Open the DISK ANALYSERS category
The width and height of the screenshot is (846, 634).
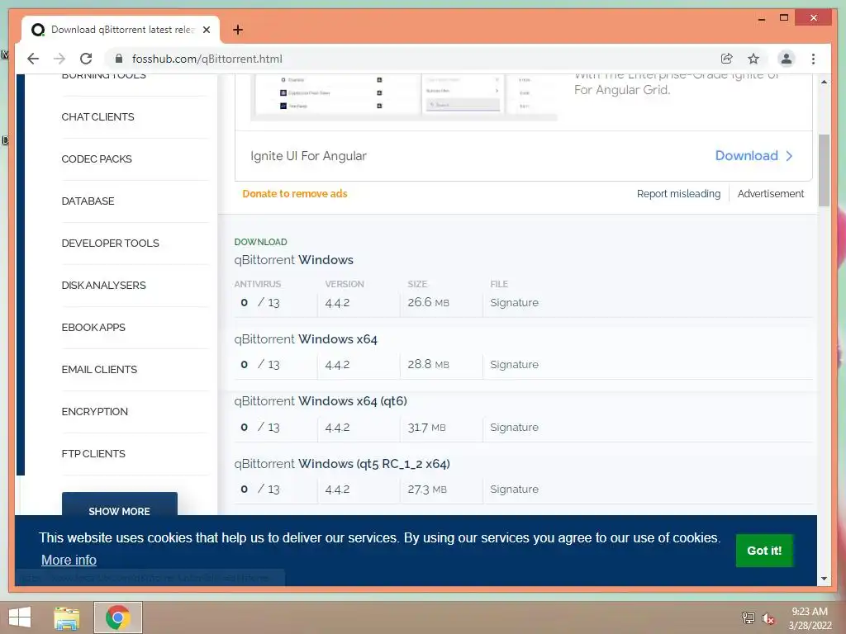point(103,285)
